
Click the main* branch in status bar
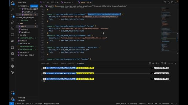pos(18,104)
